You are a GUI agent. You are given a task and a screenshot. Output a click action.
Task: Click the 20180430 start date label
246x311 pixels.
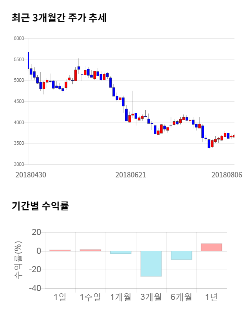pyautogui.click(x=31, y=175)
